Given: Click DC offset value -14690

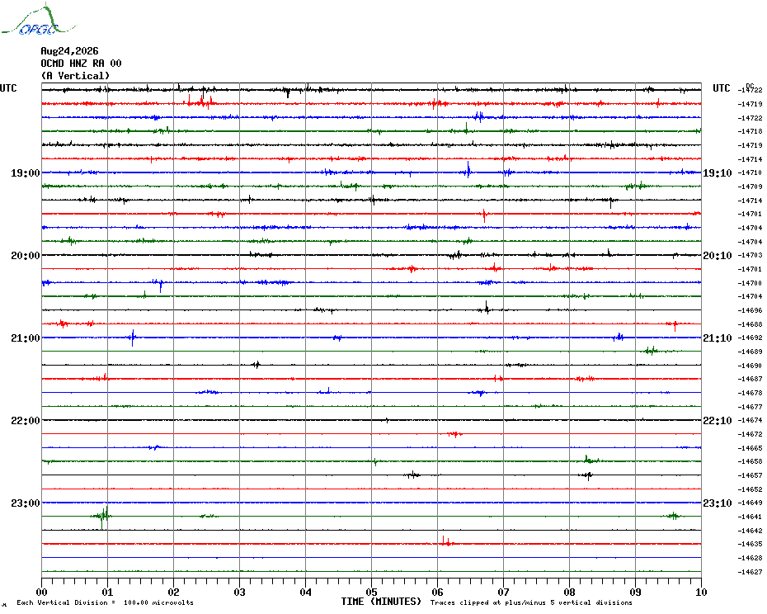Looking at the screenshot, I should click(x=750, y=366).
